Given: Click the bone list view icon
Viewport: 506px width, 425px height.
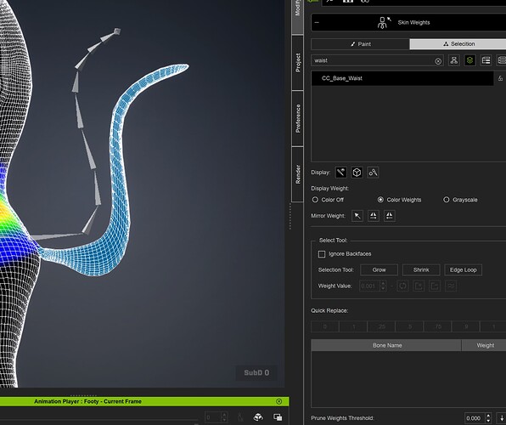Looking at the screenshot, I should [x=486, y=60].
